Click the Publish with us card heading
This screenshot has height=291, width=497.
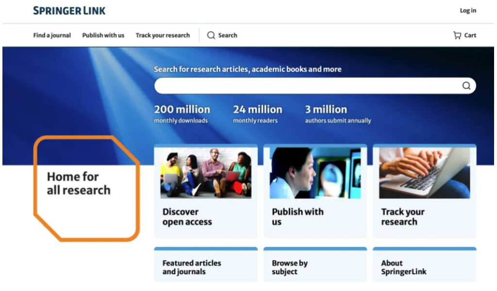coord(297,217)
